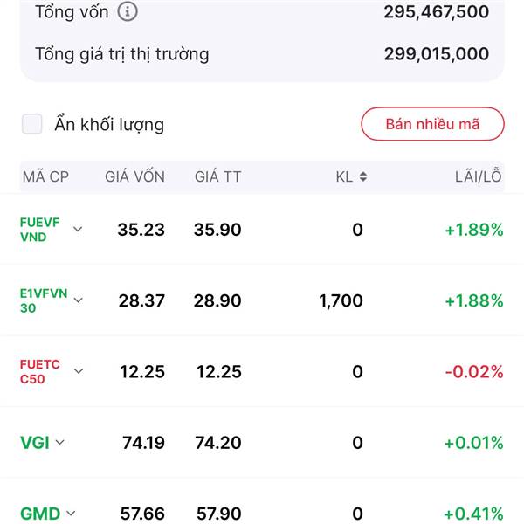The image size is (524, 524).
Task: Open the Tổng vốn info icon
Action: click(x=128, y=11)
